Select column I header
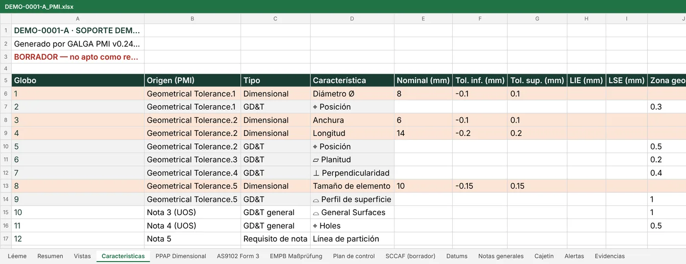 click(627, 19)
